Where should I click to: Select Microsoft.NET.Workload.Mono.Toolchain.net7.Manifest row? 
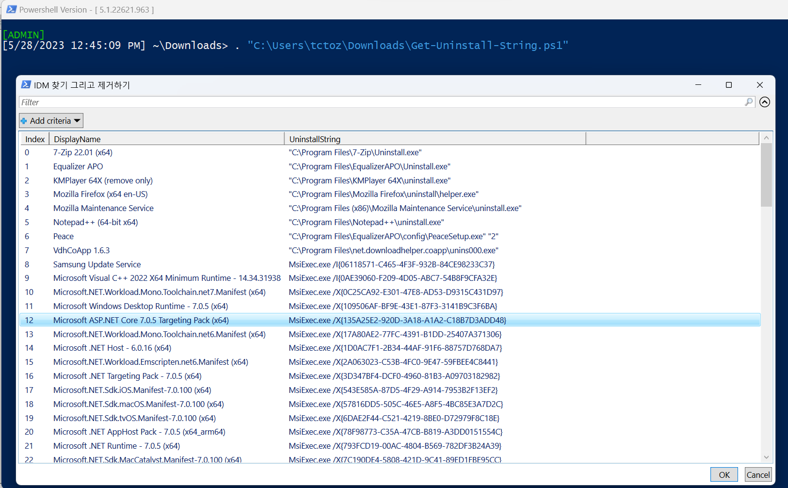point(390,292)
